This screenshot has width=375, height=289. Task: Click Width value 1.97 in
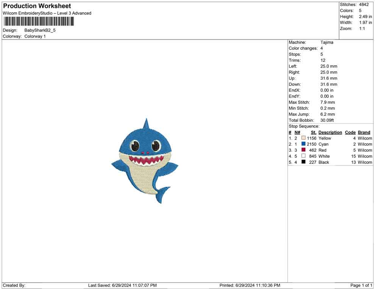pyautogui.click(x=365, y=22)
